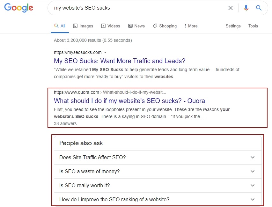Expand 'How do I improve the SEO ranking' question
Image resolution: width=272 pixels, height=207 pixels.
pos(158,199)
